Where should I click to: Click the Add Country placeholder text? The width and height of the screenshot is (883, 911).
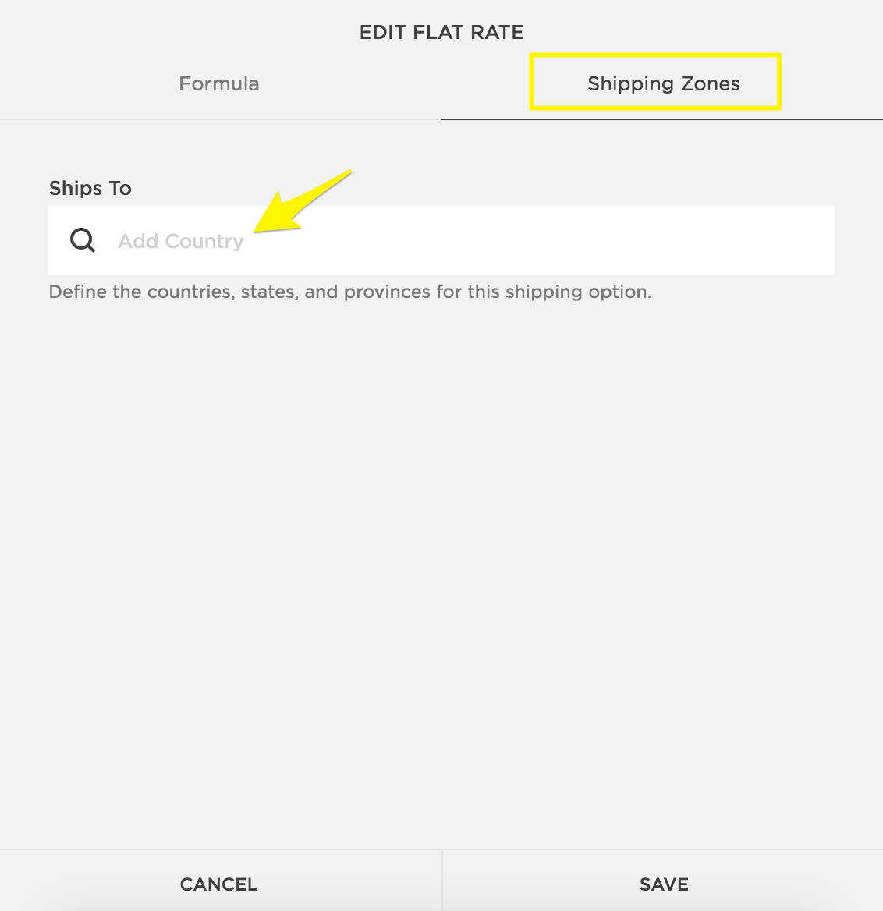coord(181,241)
